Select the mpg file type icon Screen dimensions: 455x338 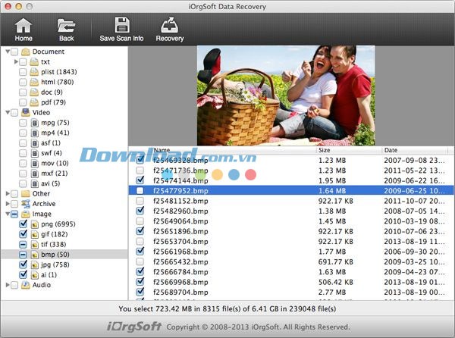coord(35,123)
